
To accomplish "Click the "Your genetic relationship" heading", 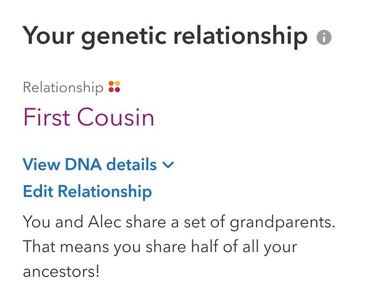I will 165,36.
